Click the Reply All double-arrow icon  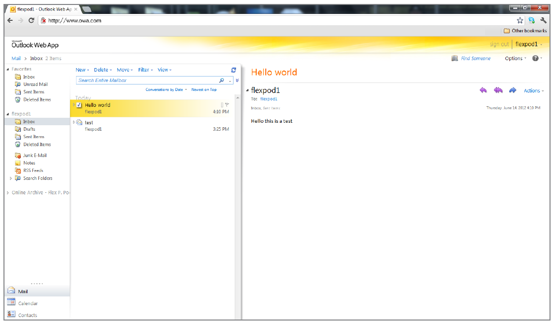(x=498, y=90)
